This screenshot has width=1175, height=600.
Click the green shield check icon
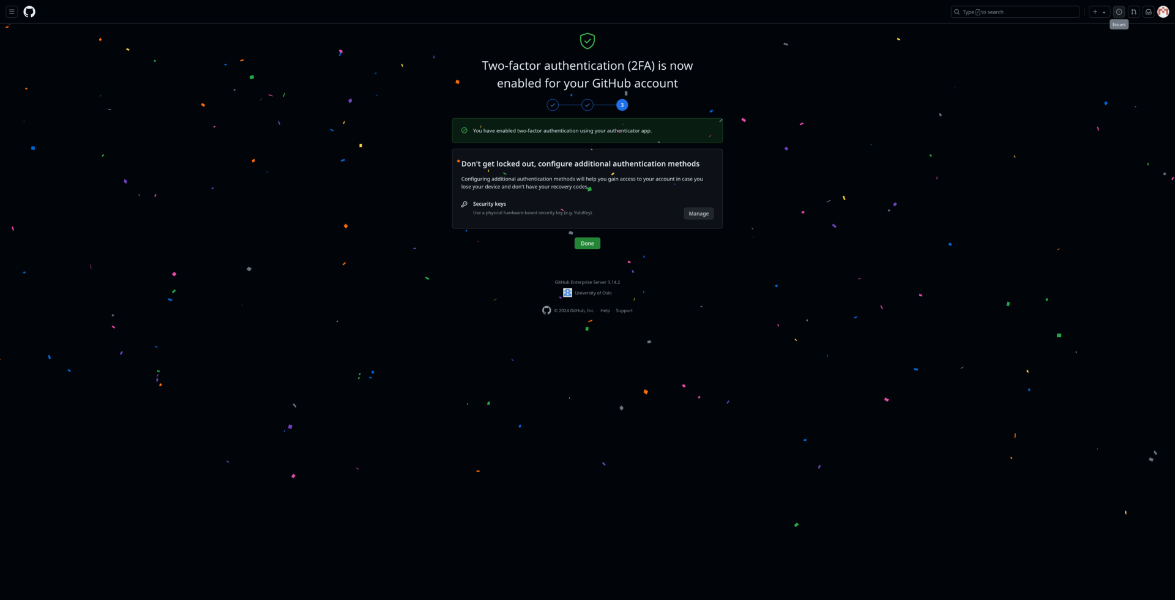point(587,41)
